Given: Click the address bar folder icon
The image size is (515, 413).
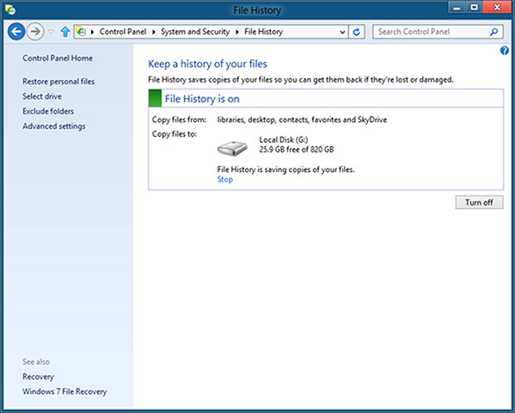Looking at the screenshot, I should [81, 32].
